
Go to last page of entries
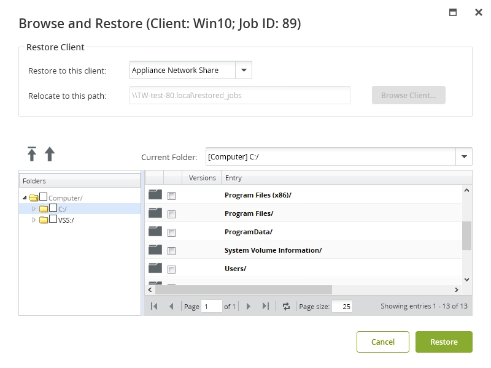[266, 306]
